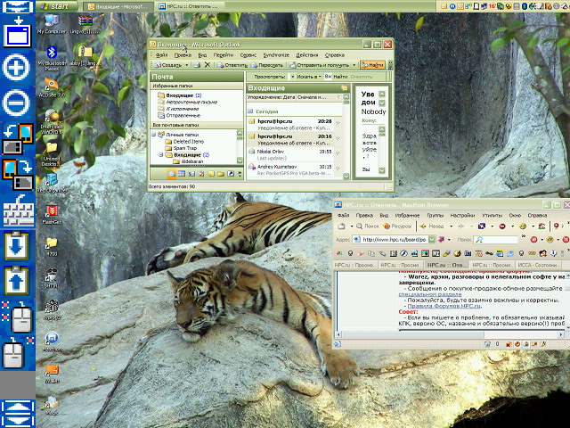Open Maxthon desktop shortcut icon
Screen dimensions: 570x428
pos(52,342)
